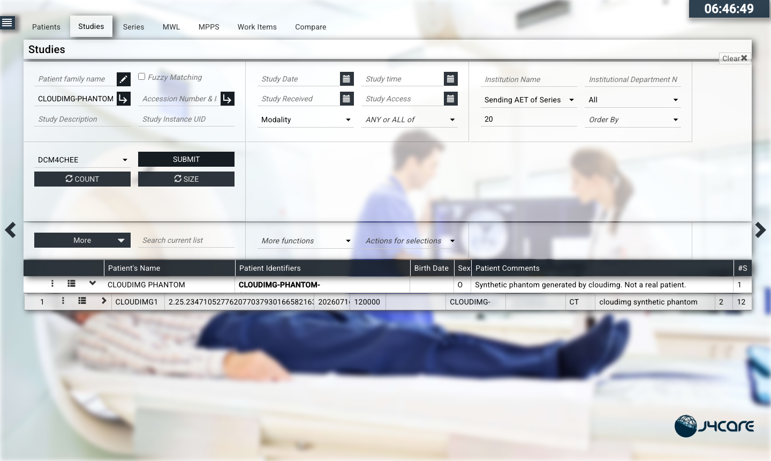Image resolution: width=771 pixels, height=461 pixels.
Task: Click the COUNT button
Action: [82, 179]
